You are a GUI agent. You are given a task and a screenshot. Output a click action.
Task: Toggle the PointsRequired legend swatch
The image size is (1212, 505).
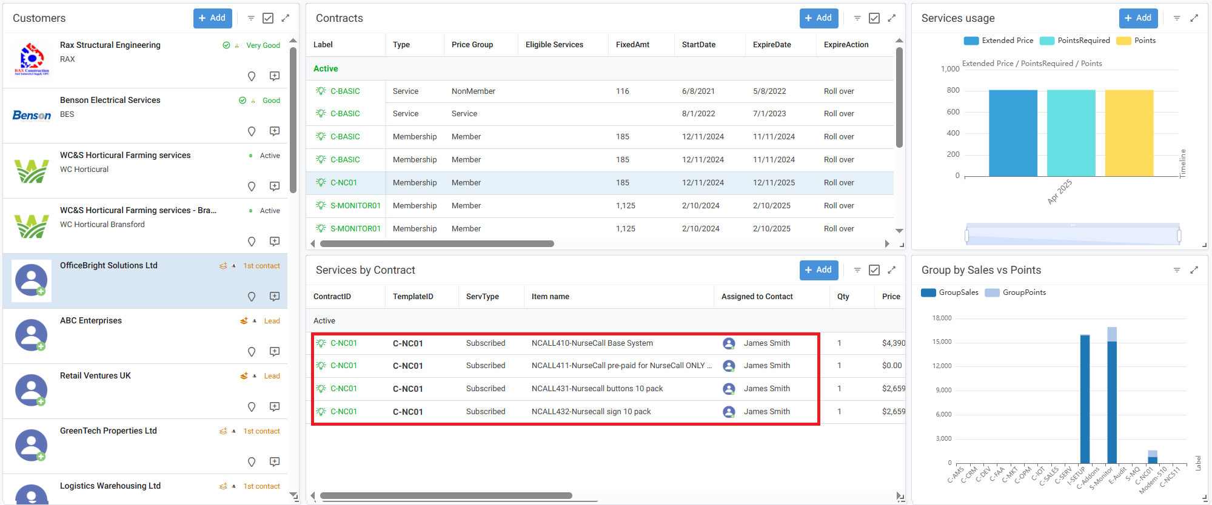[1047, 41]
